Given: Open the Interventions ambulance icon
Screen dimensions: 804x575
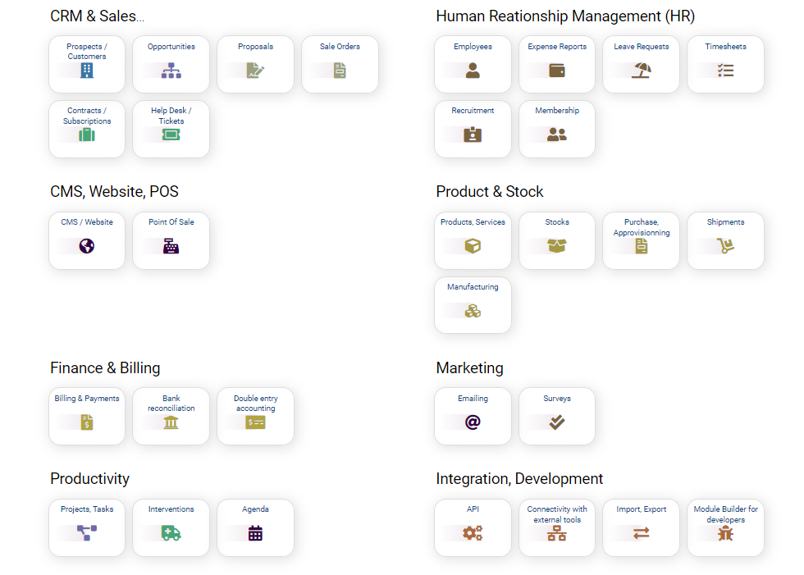Looking at the screenshot, I should [171, 533].
